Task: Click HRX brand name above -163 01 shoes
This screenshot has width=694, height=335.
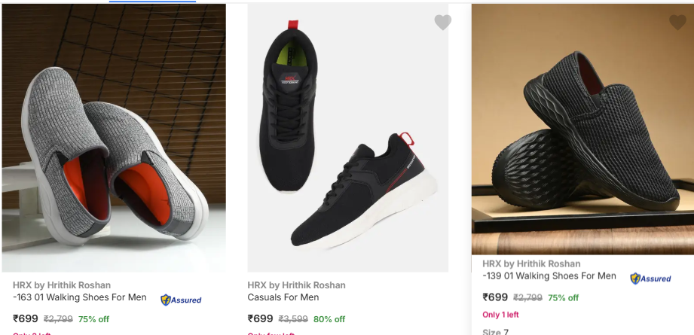Action: [x=62, y=285]
